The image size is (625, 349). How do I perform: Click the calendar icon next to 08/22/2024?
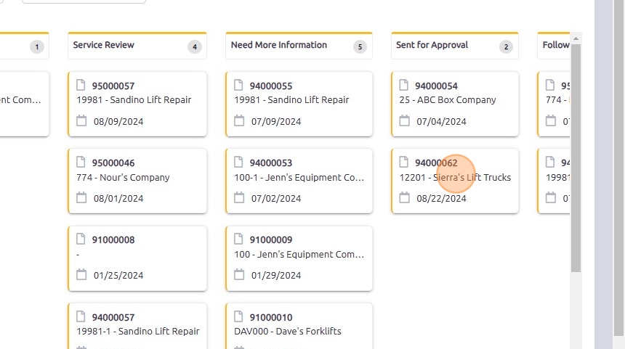pos(405,198)
